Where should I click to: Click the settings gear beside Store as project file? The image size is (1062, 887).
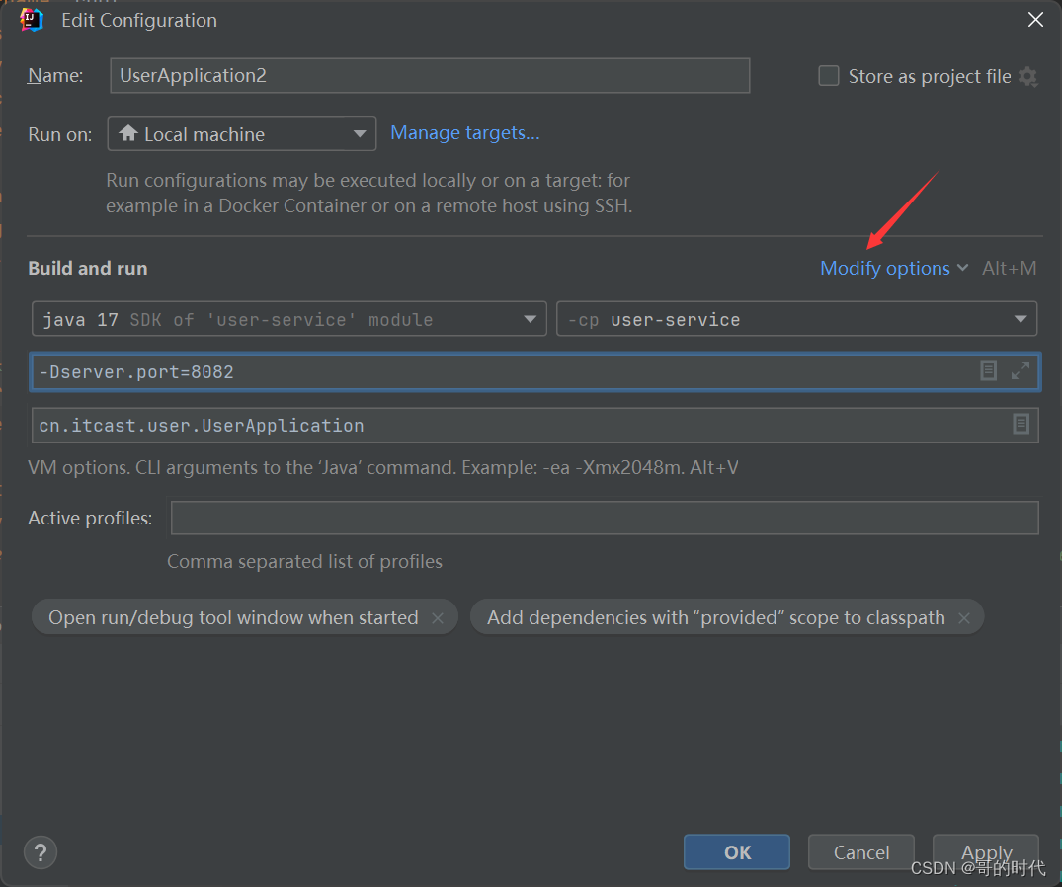click(x=1028, y=77)
